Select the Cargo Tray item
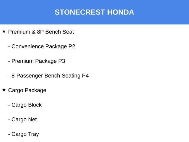The width and height of the screenshot is (189, 142). click(x=23, y=134)
